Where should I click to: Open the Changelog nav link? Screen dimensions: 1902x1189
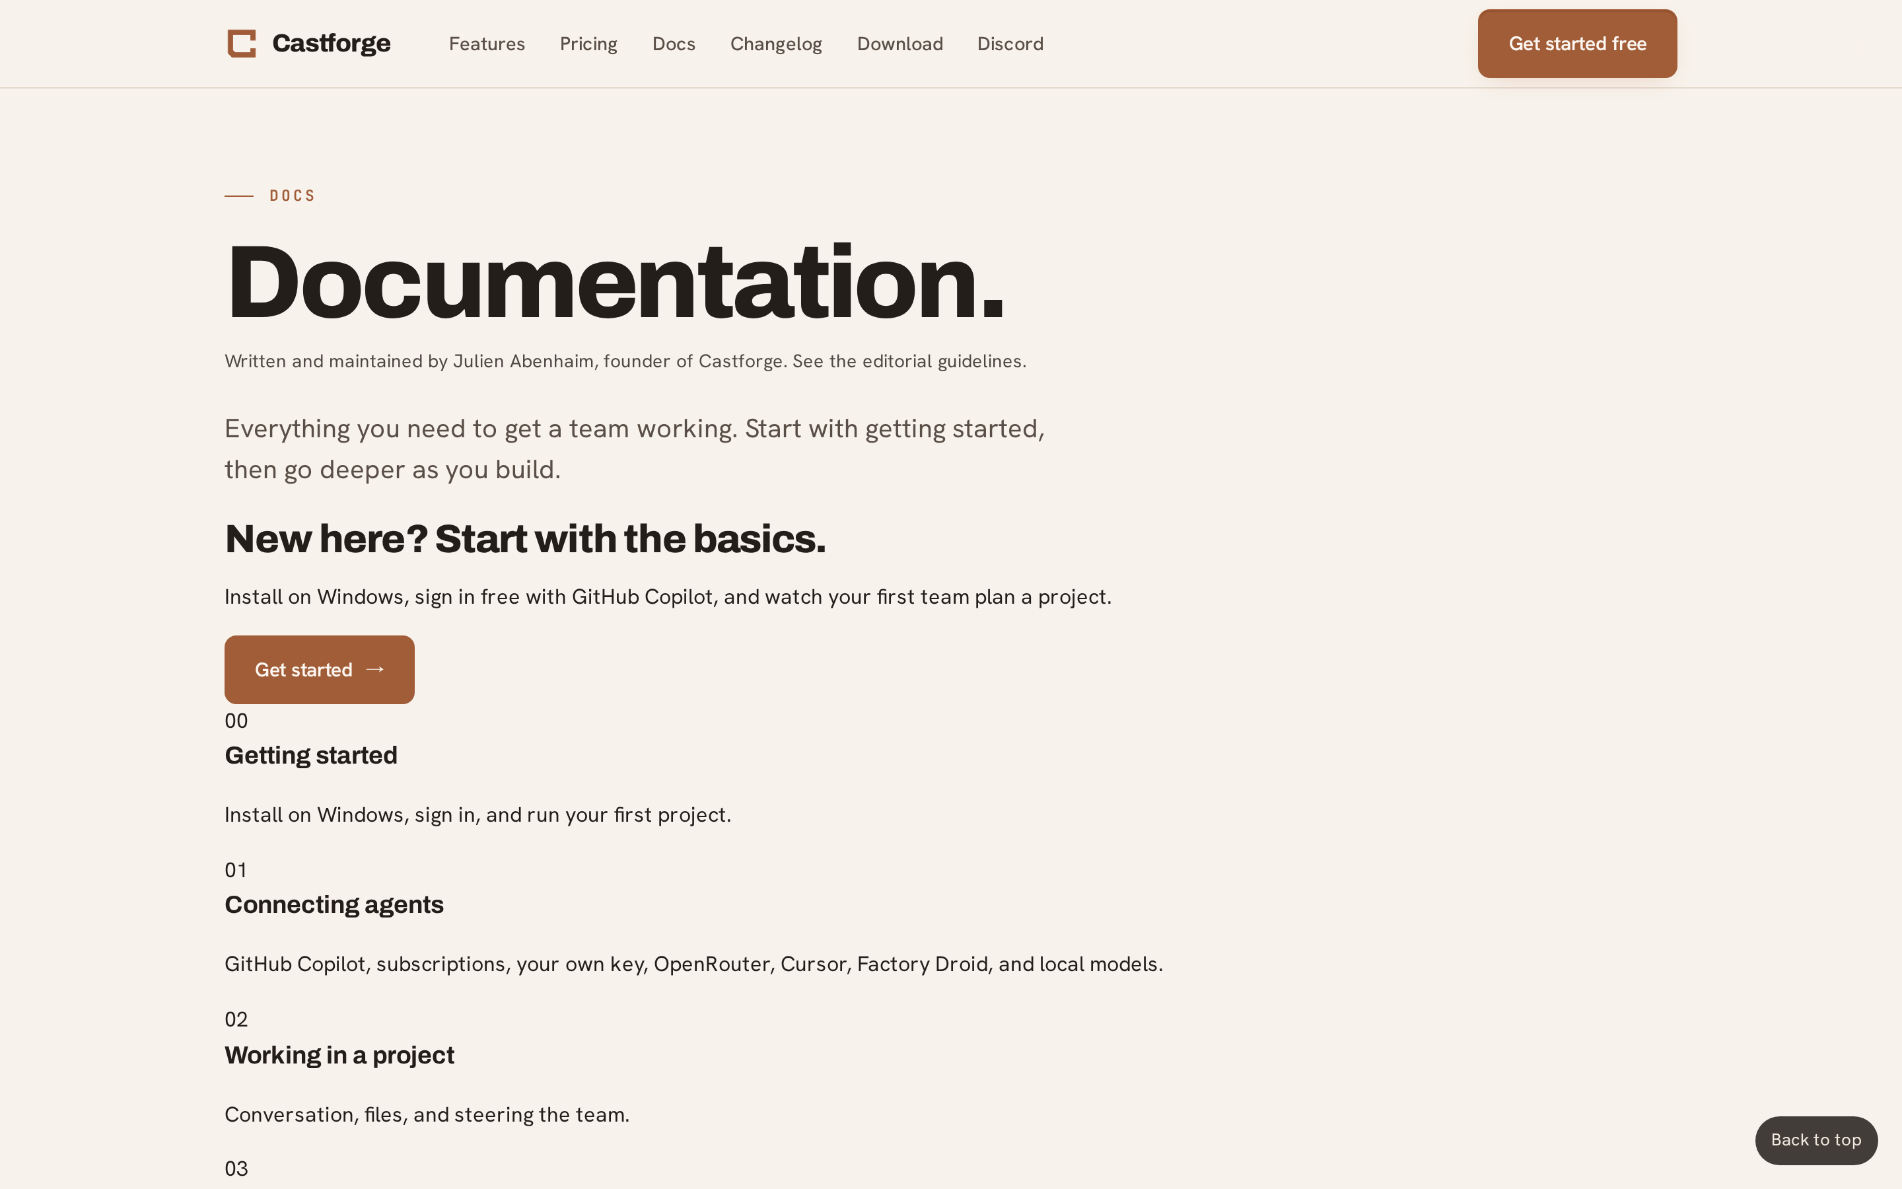click(x=776, y=44)
